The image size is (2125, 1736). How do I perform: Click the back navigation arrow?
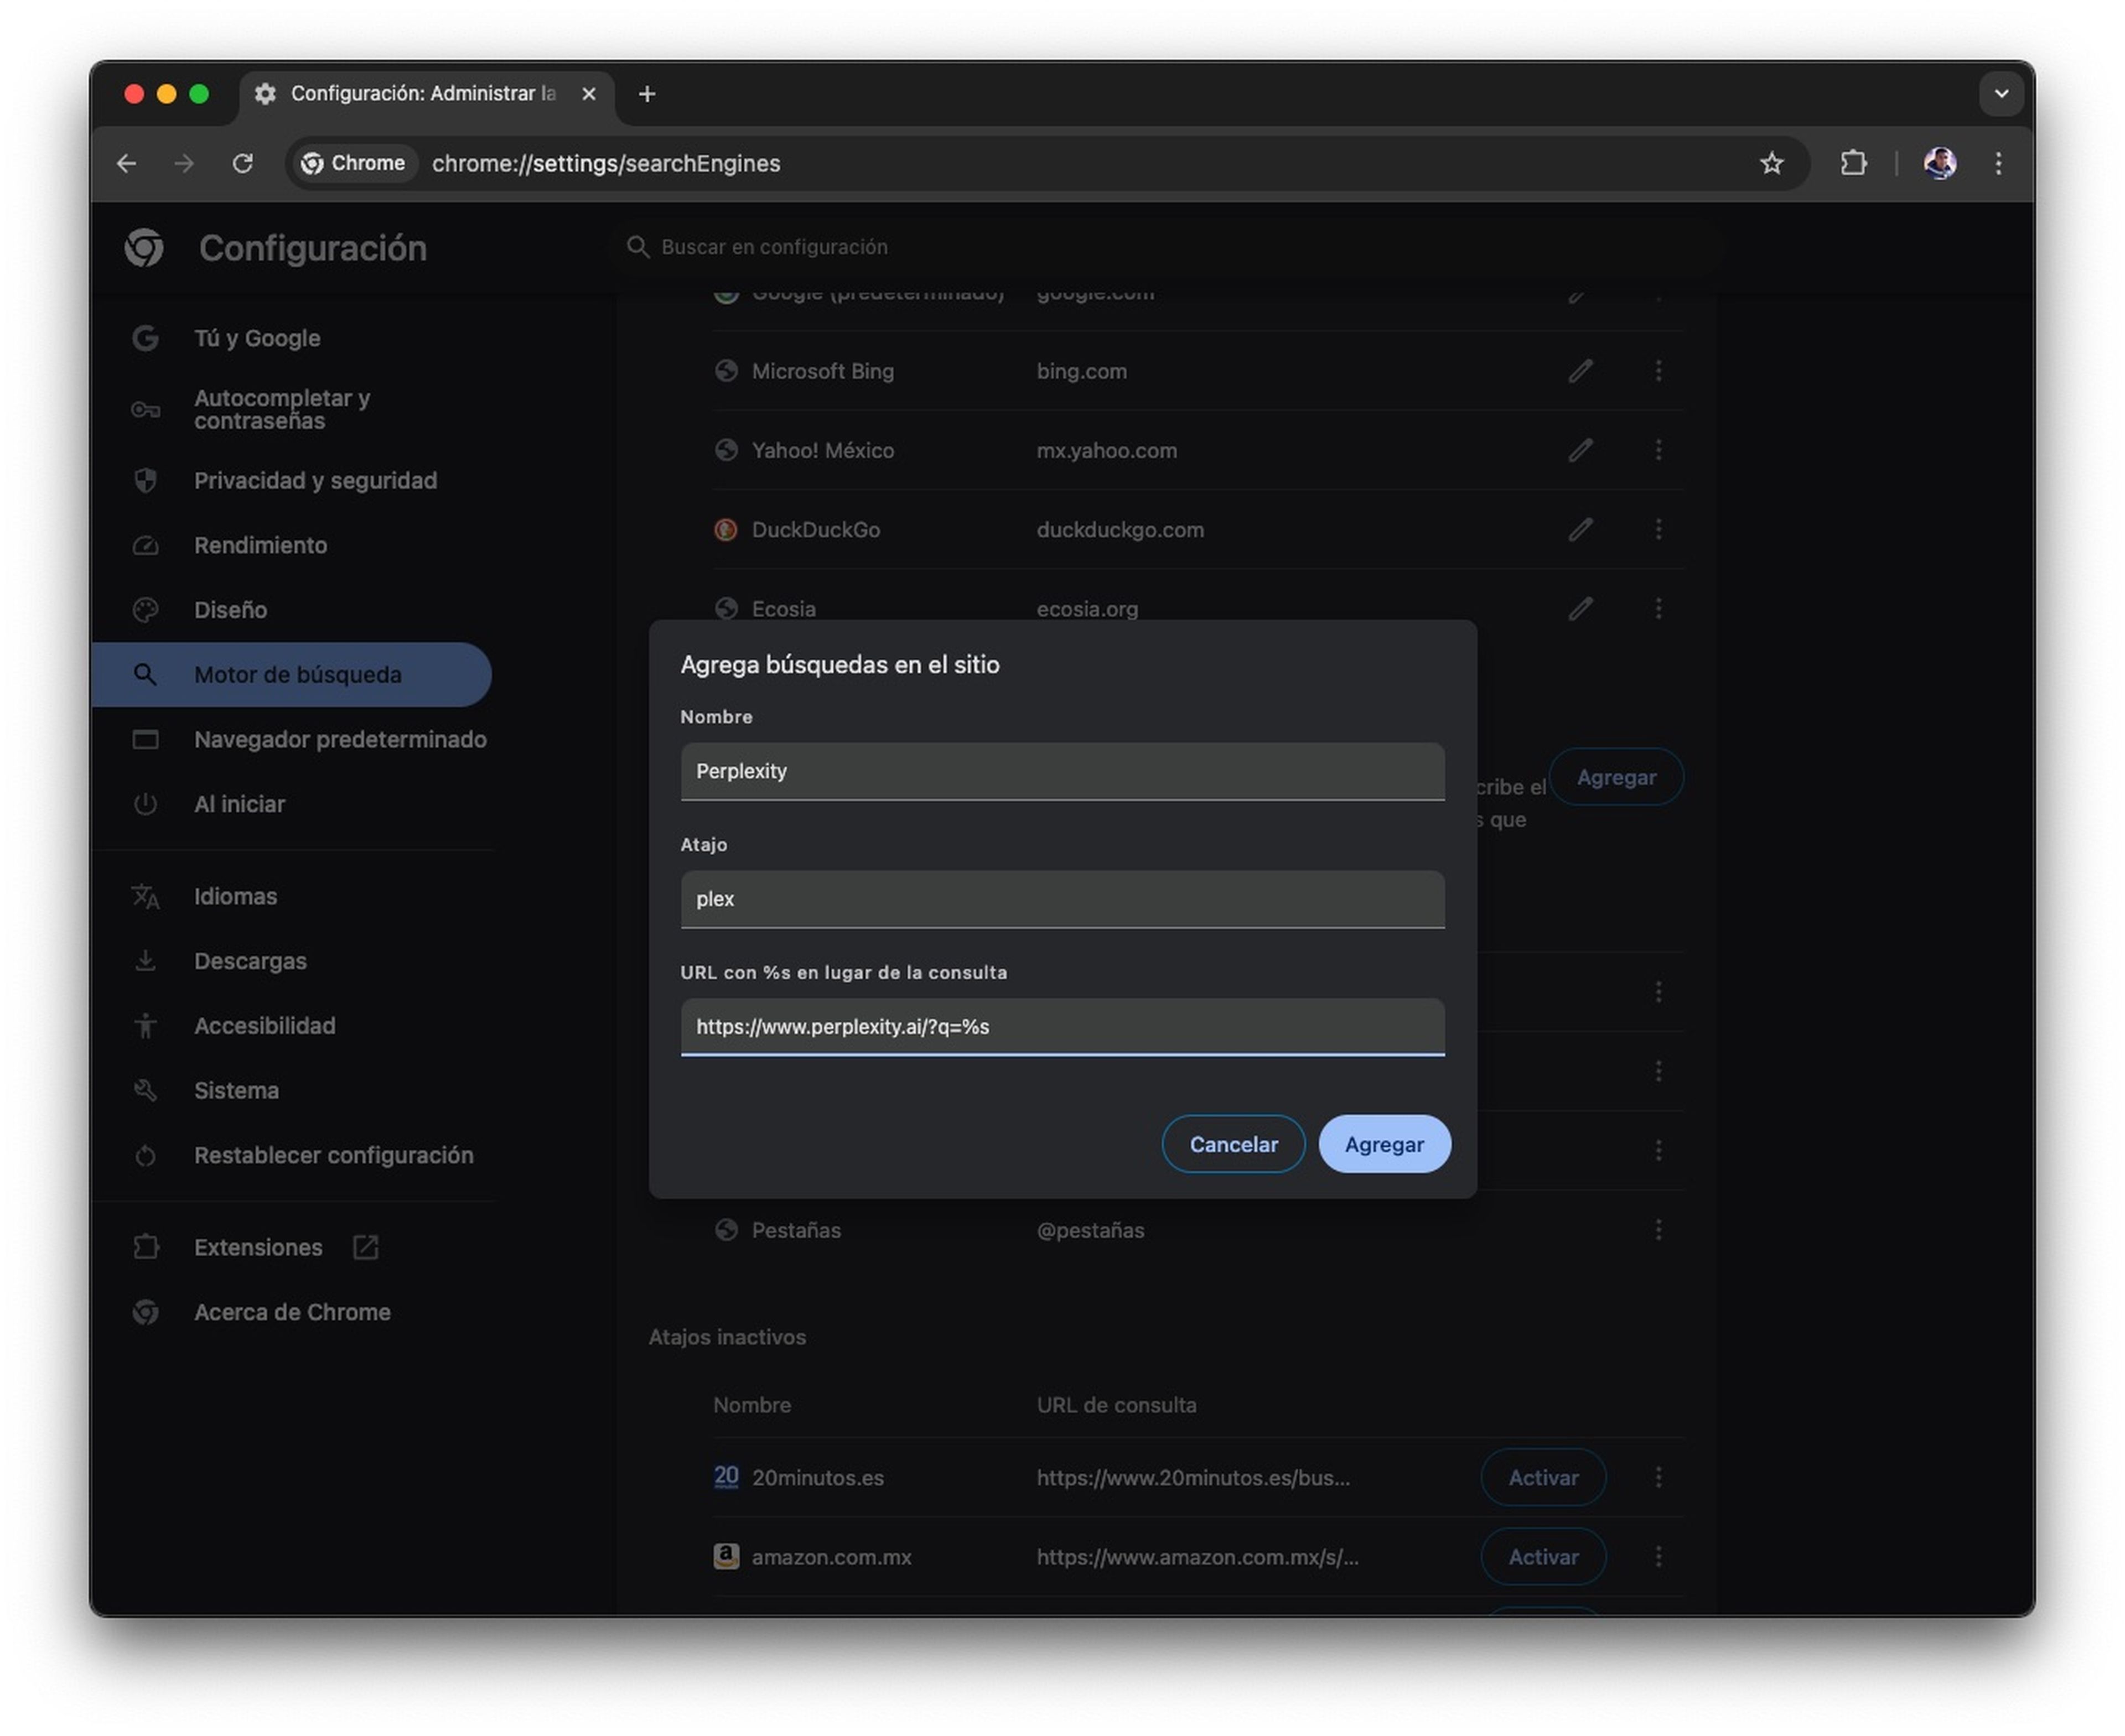pos(126,163)
